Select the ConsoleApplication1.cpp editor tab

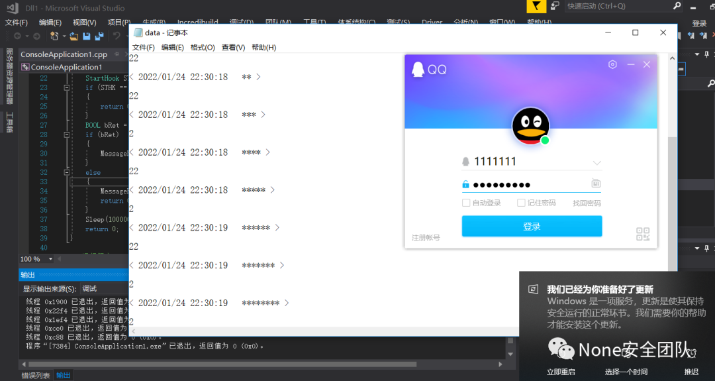click(64, 54)
